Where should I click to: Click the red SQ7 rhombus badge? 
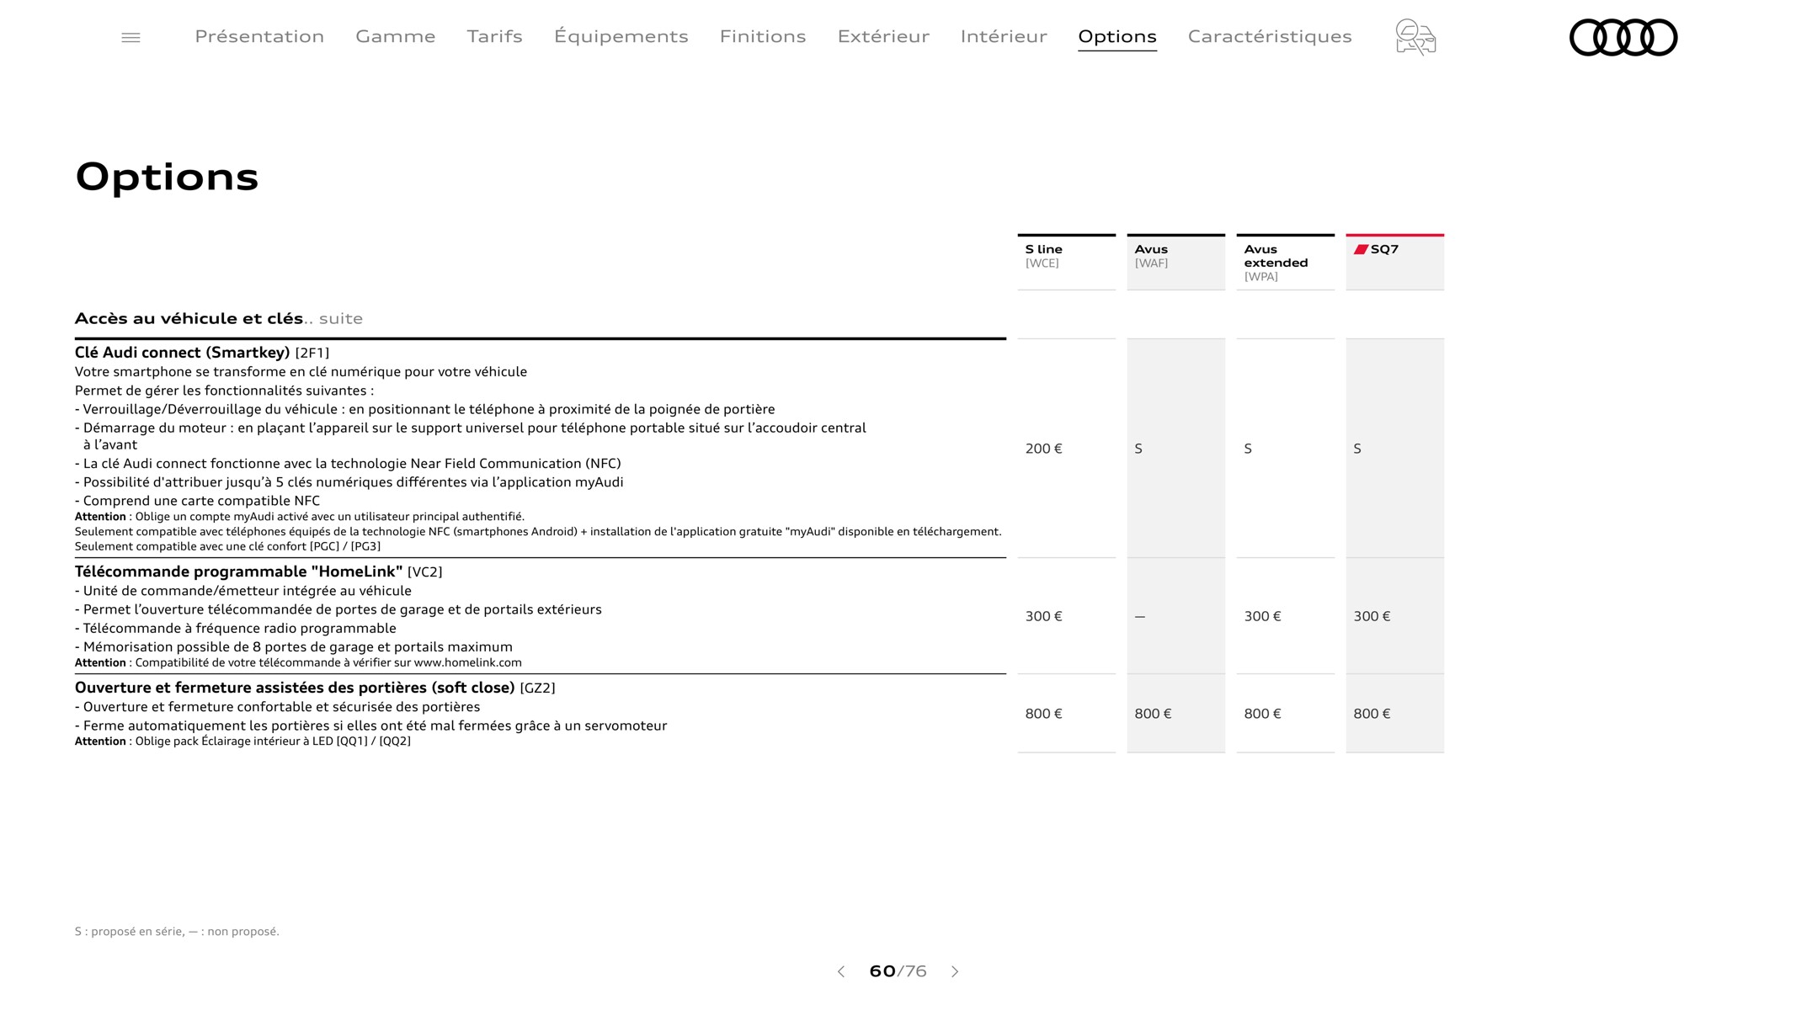point(1361,250)
